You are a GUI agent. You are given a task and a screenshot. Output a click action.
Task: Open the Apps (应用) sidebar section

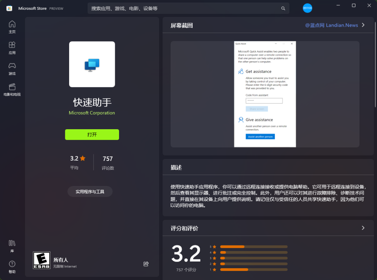click(x=12, y=48)
